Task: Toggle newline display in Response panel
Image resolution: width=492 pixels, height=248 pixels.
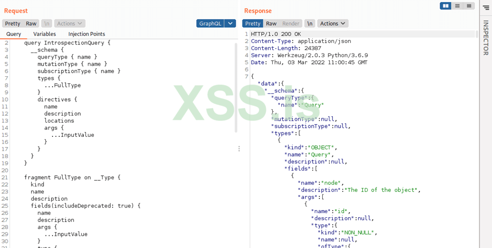Action: pos(310,24)
